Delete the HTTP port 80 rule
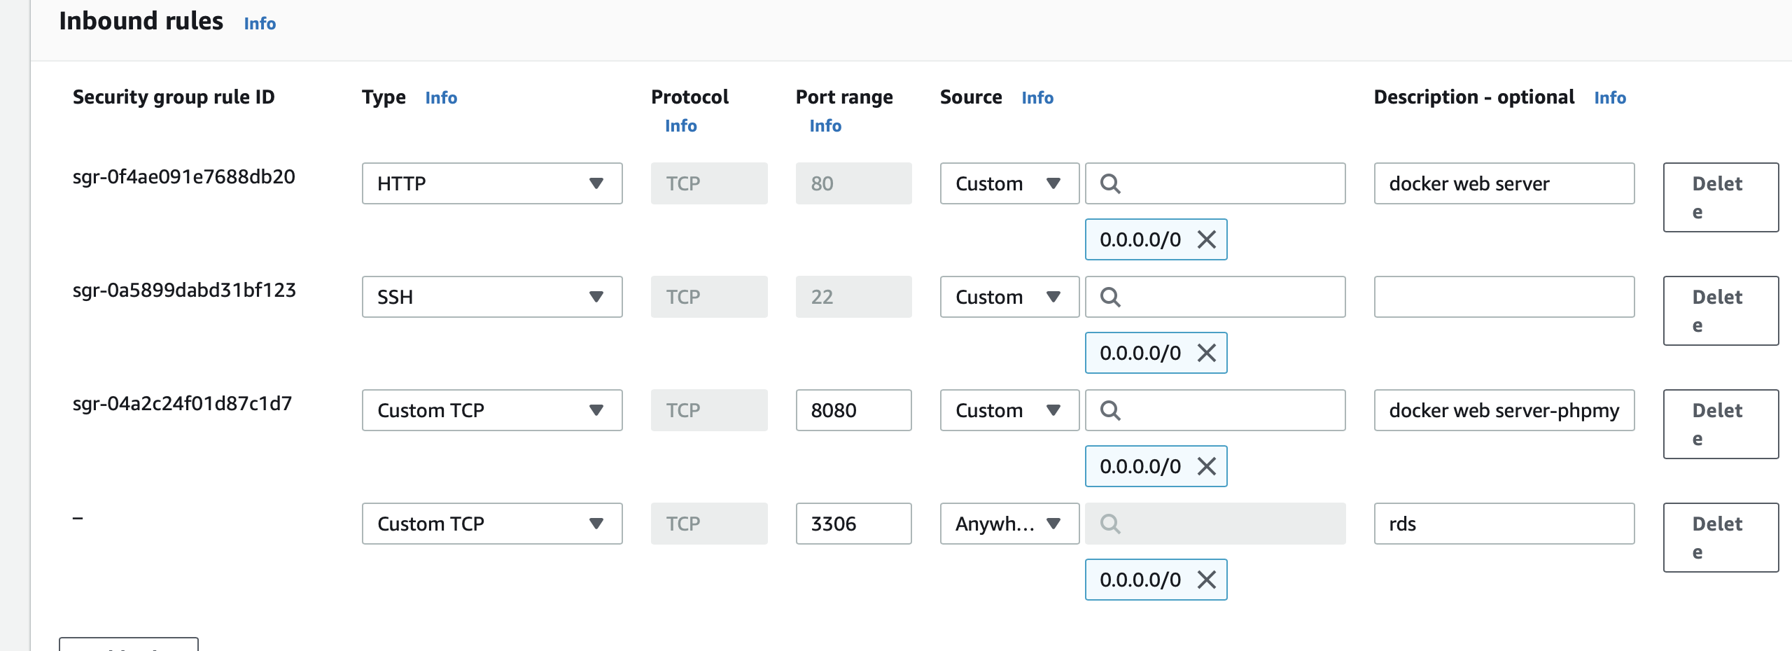 tap(1720, 197)
